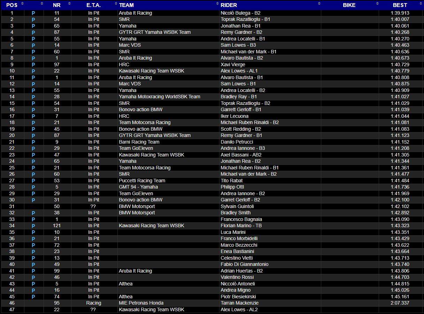The height and width of the screenshot is (314, 424).
Task: Click the P icon in Remy Gardner - B2 row
Action: tap(33, 32)
